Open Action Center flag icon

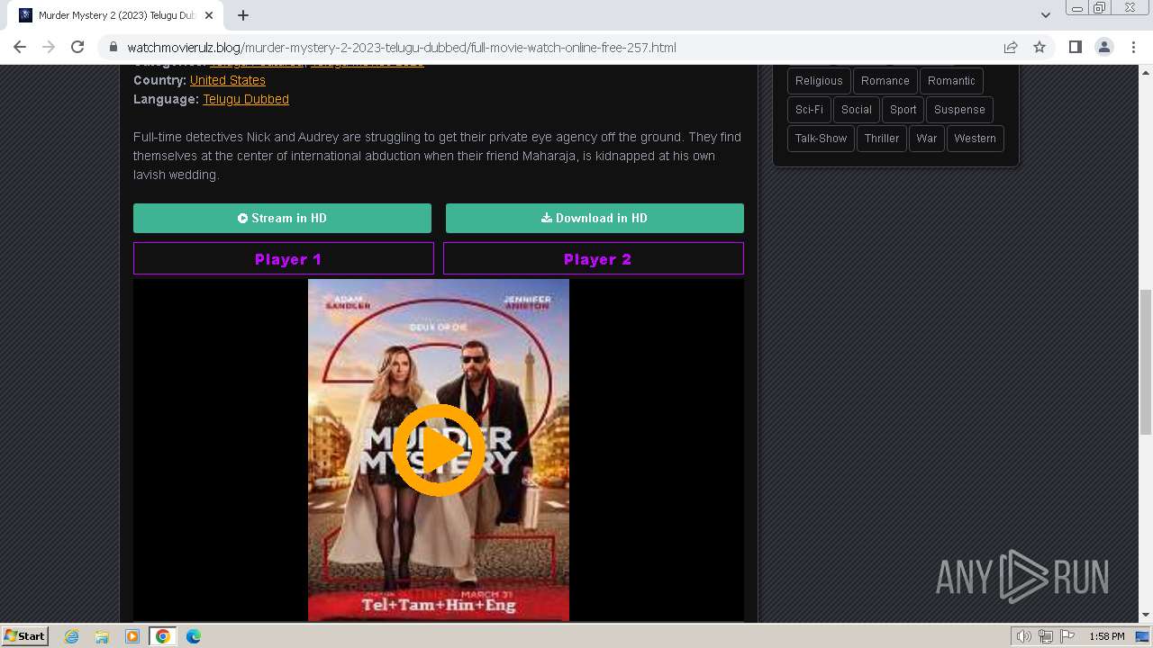click(1067, 636)
